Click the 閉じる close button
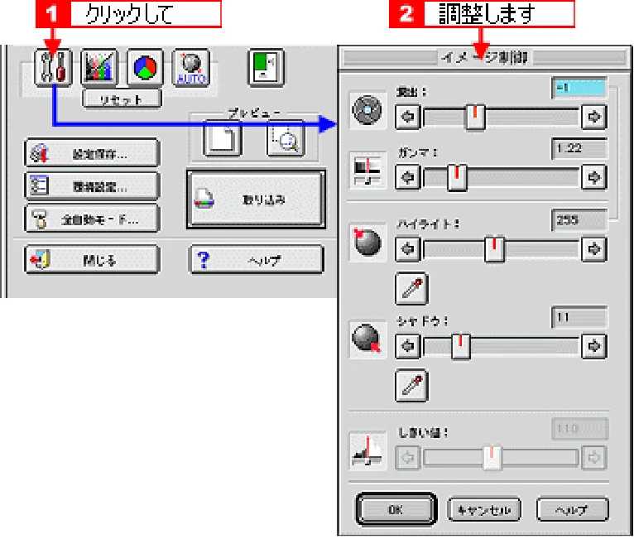 click(x=92, y=260)
